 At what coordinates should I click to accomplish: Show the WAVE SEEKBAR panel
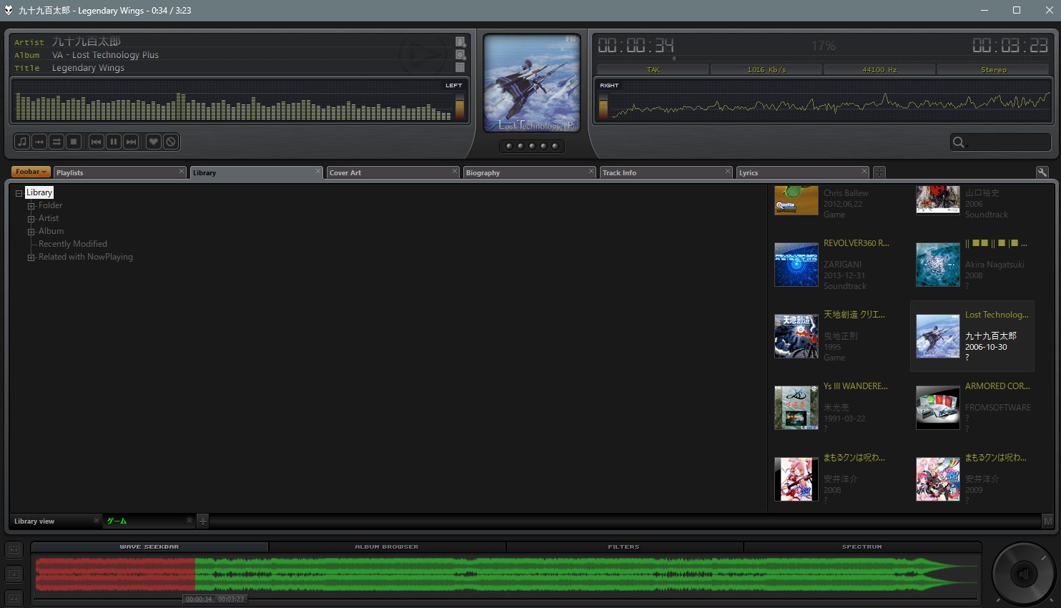[149, 546]
